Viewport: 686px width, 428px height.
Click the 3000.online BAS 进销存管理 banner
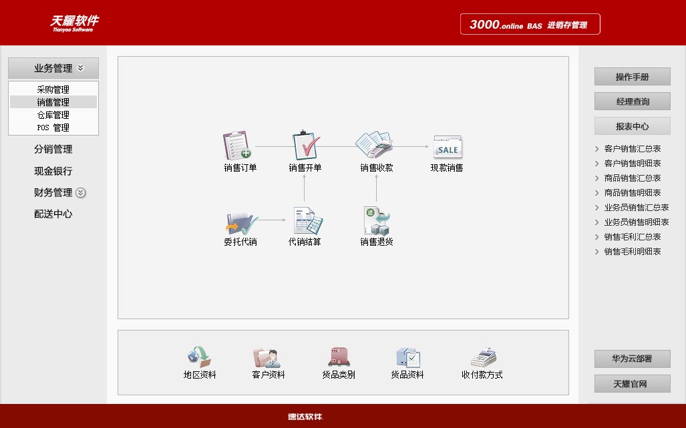530,24
